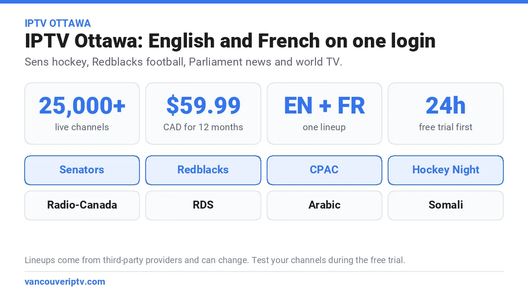Click the $59.99 CAD price card
This screenshot has height=297, width=528.
(203, 114)
